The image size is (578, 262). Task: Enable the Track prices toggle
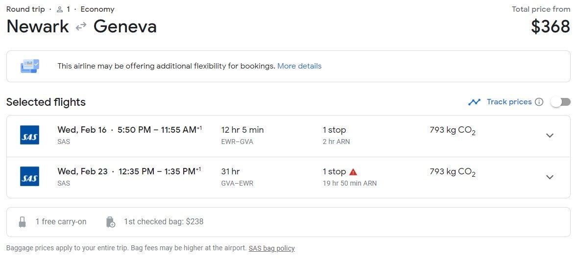[560, 102]
